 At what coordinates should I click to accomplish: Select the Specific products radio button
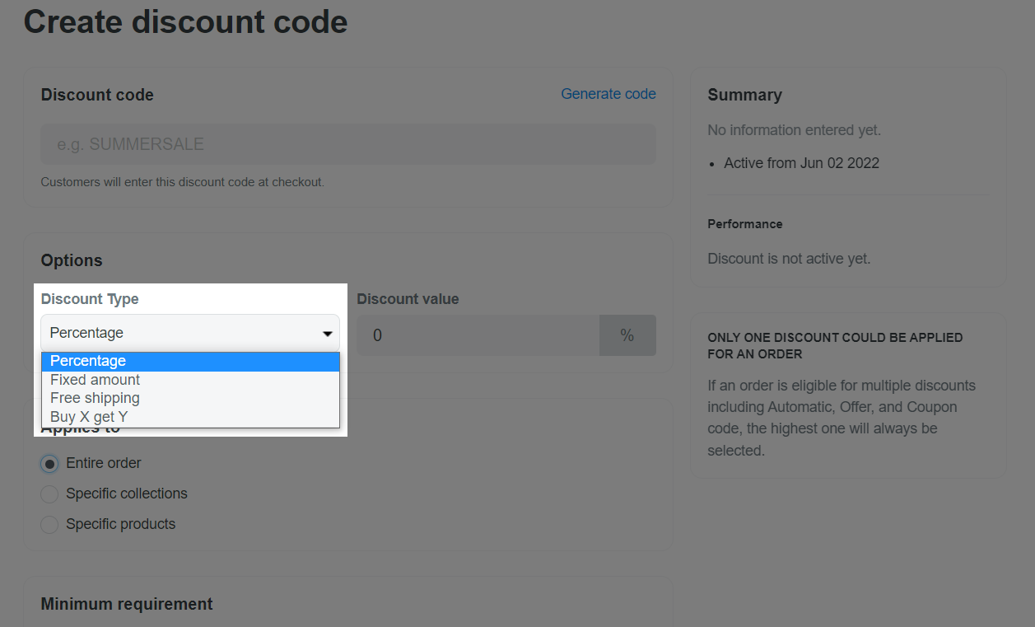49,524
